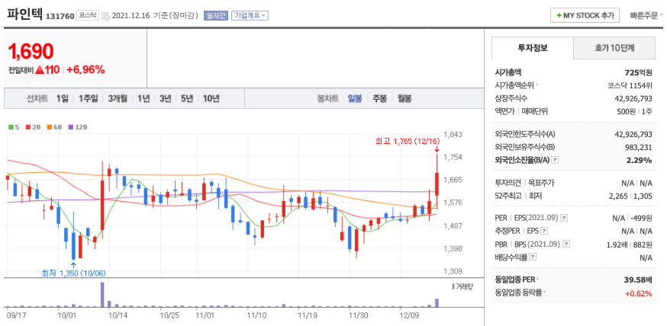
Task: Follow the 시가총액순위 arrow link
Action: (538, 85)
